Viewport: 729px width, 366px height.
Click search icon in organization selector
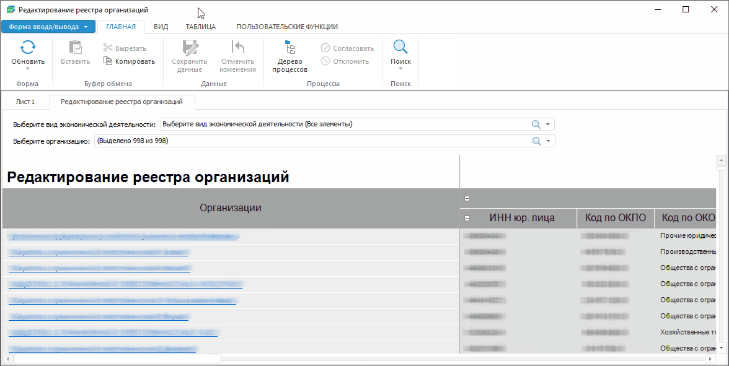pos(537,141)
